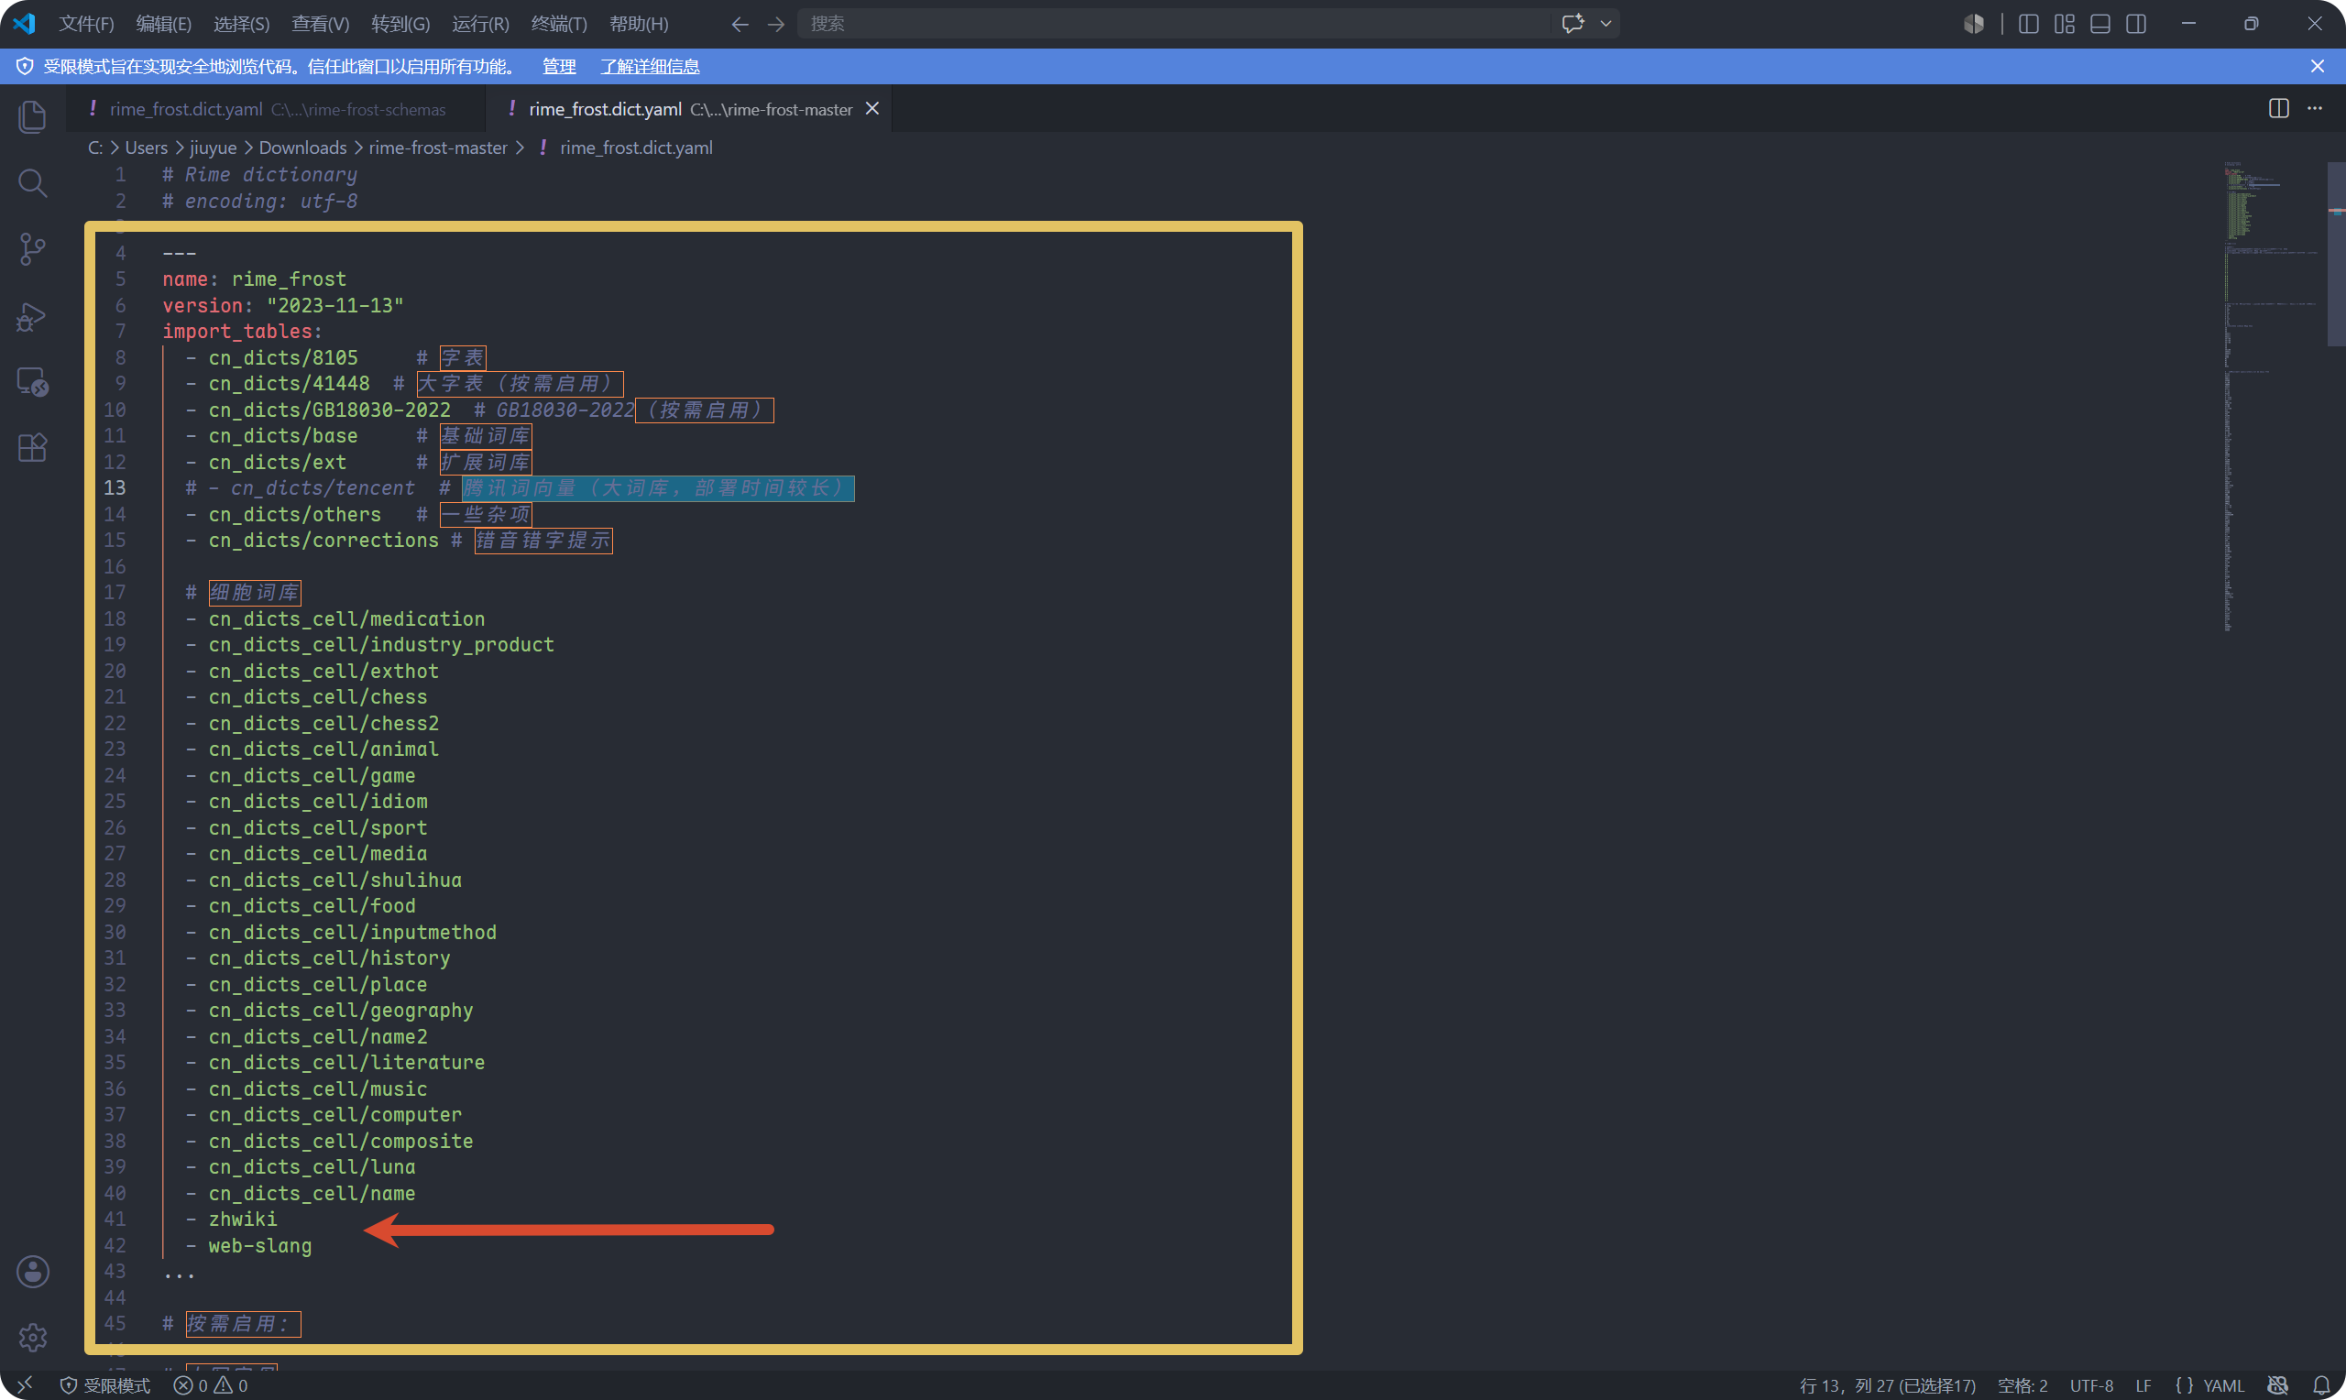This screenshot has width=2346, height=1400.
Task: Click the jiuyue breadcrumb segment
Action: [x=213, y=148]
